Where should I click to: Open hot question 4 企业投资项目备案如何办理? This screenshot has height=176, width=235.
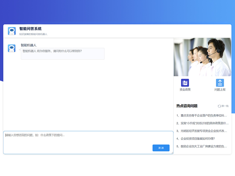point(196,138)
